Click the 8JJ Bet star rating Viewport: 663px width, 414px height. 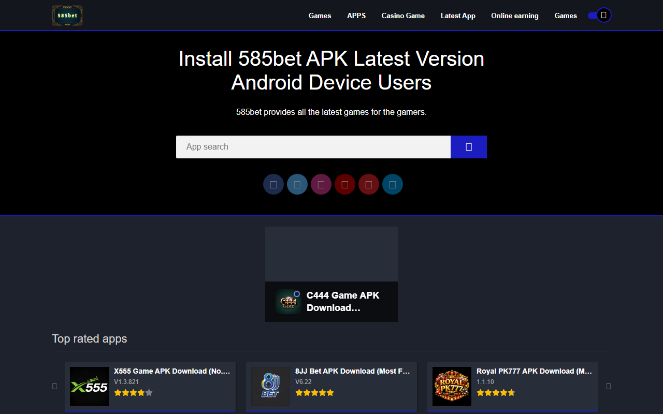point(314,393)
